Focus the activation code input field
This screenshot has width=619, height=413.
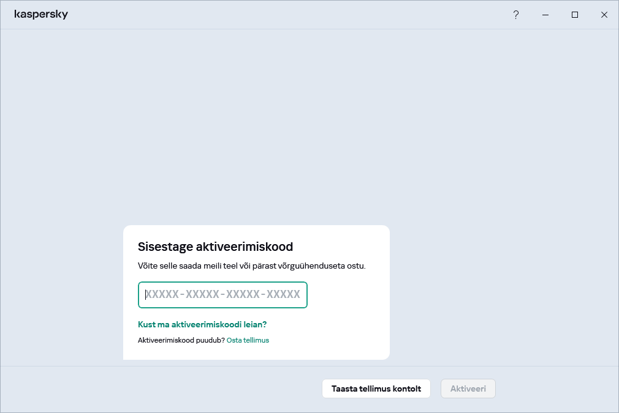click(x=222, y=295)
